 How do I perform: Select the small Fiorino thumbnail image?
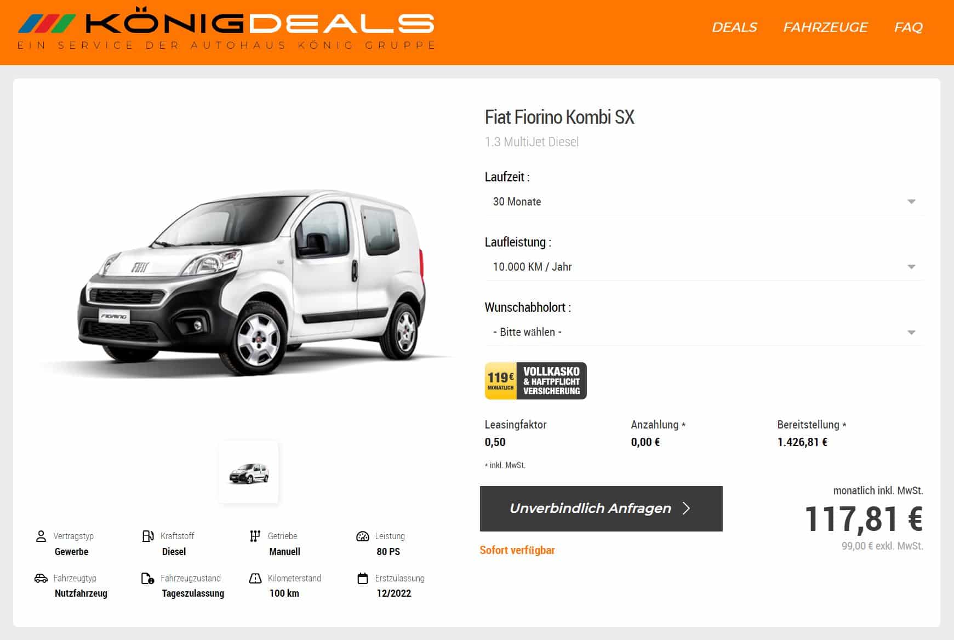249,472
